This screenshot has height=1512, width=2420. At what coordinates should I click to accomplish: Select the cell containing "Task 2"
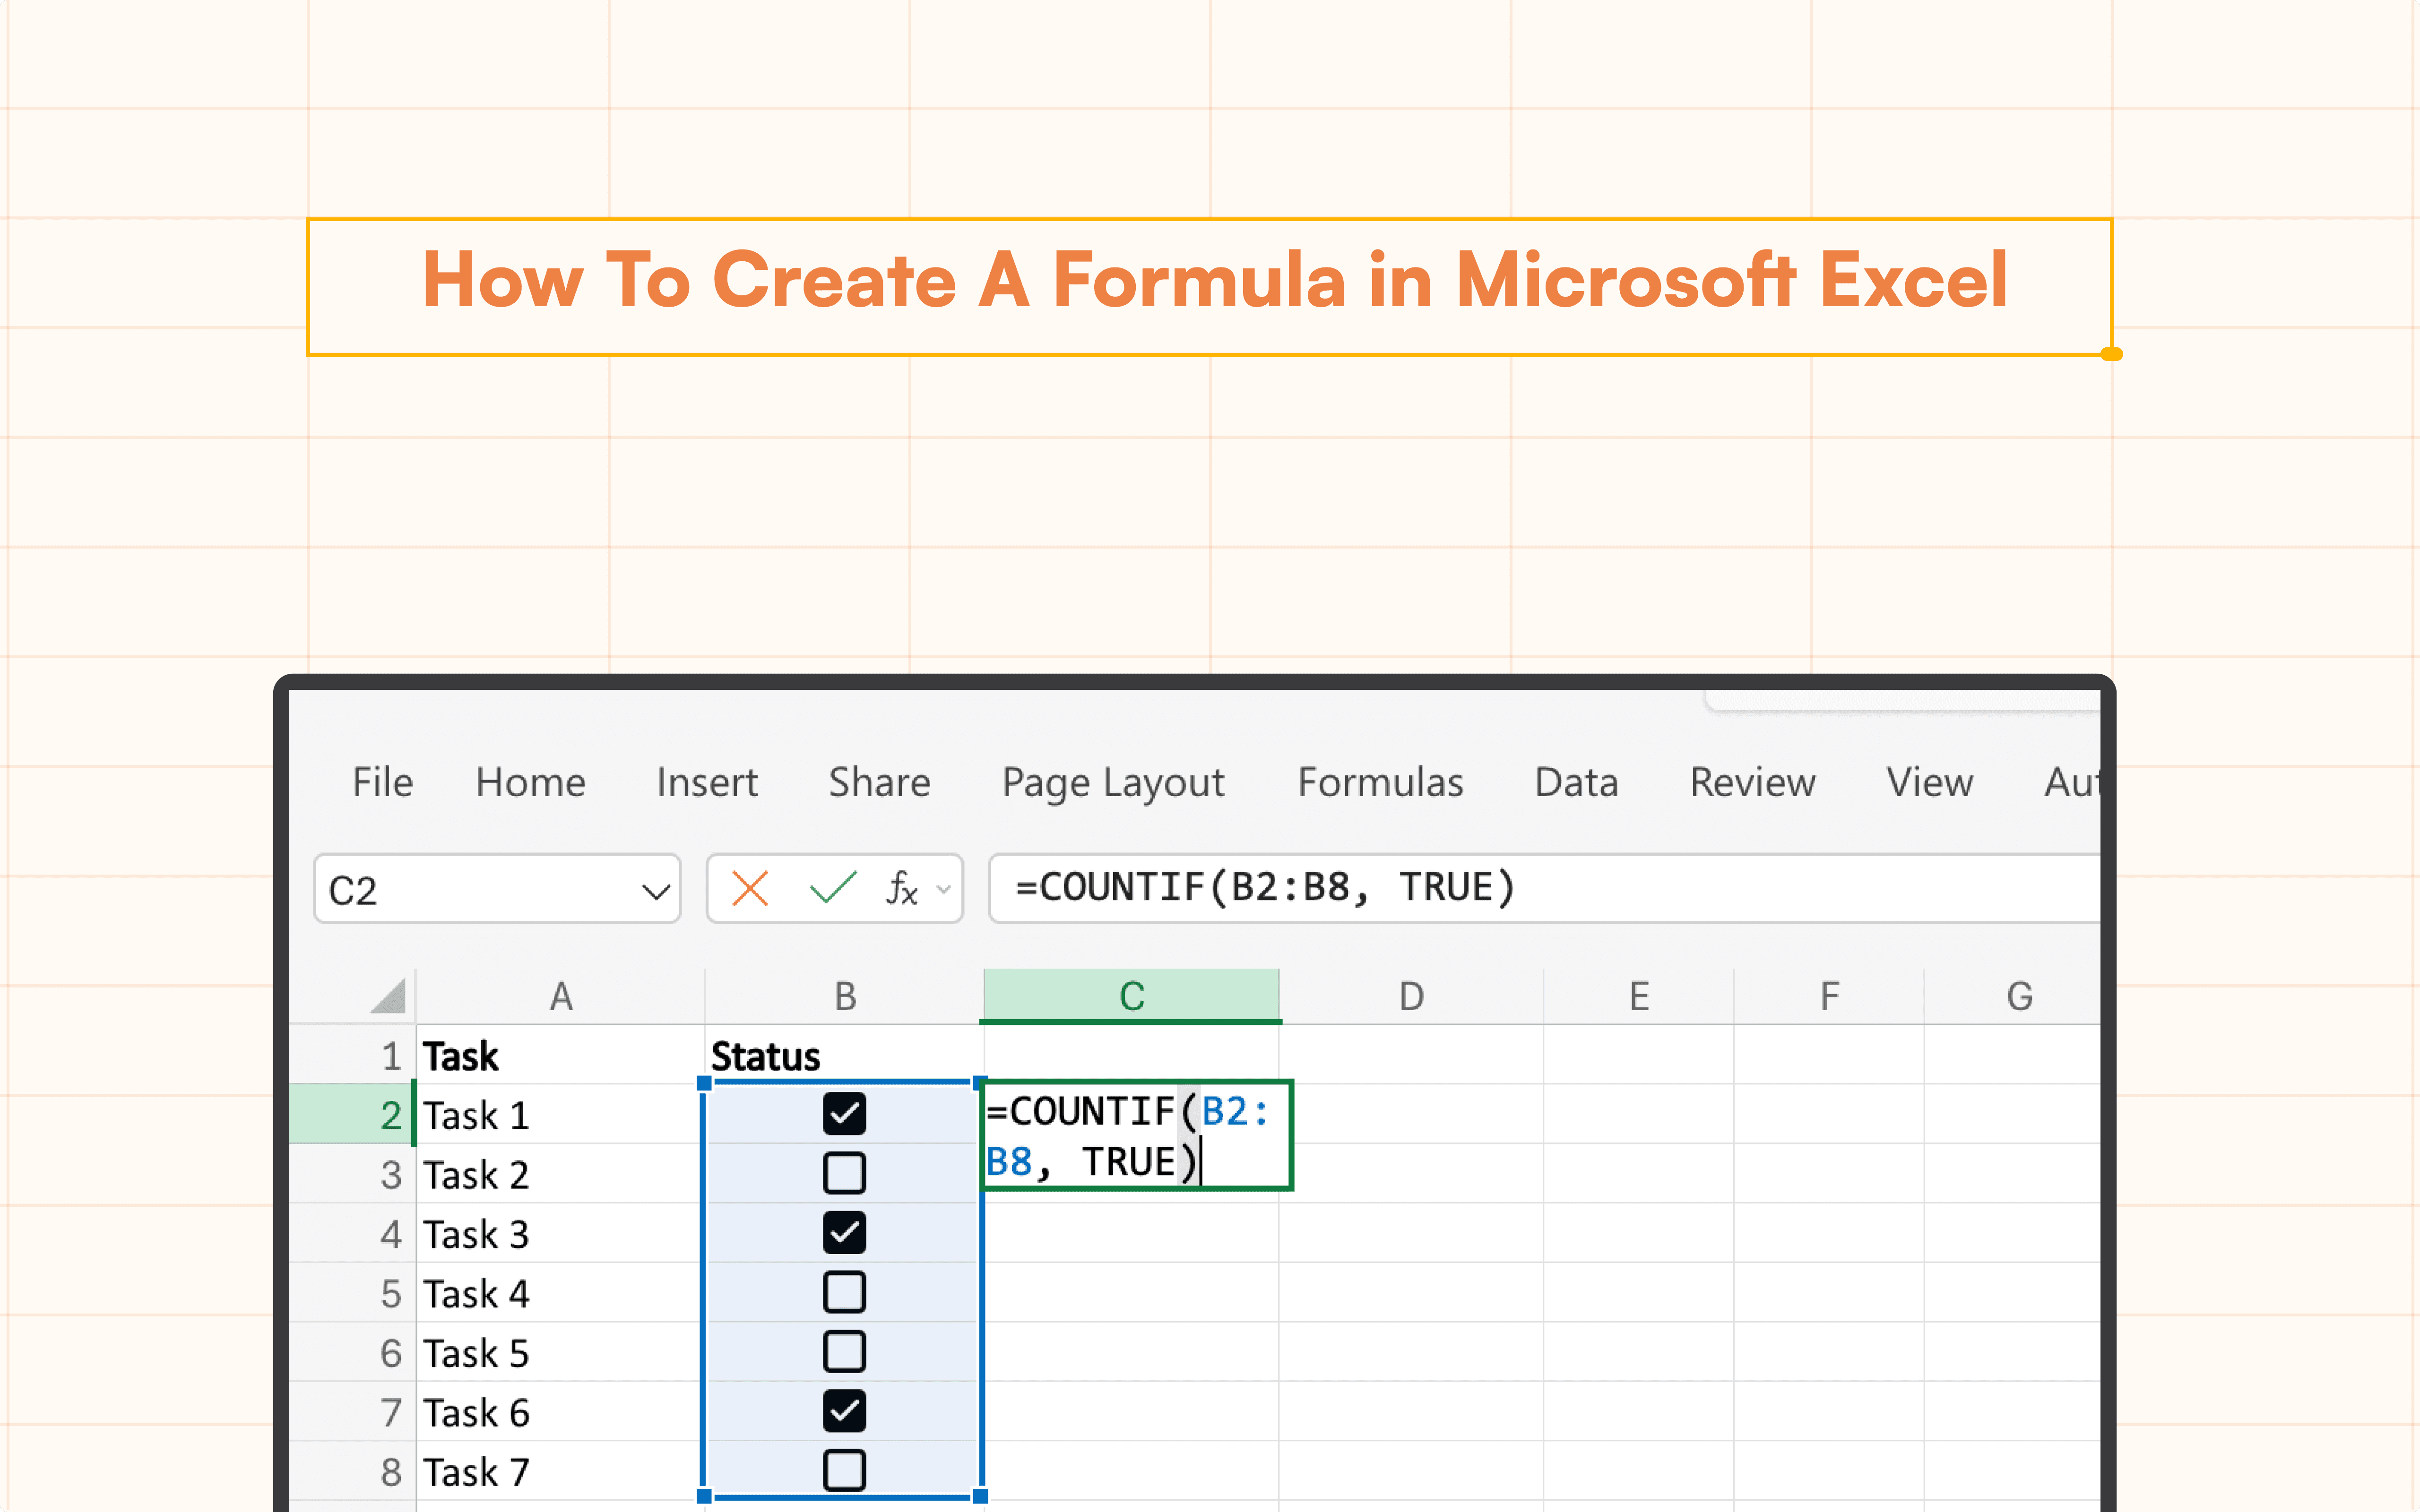coord(561,1174)
